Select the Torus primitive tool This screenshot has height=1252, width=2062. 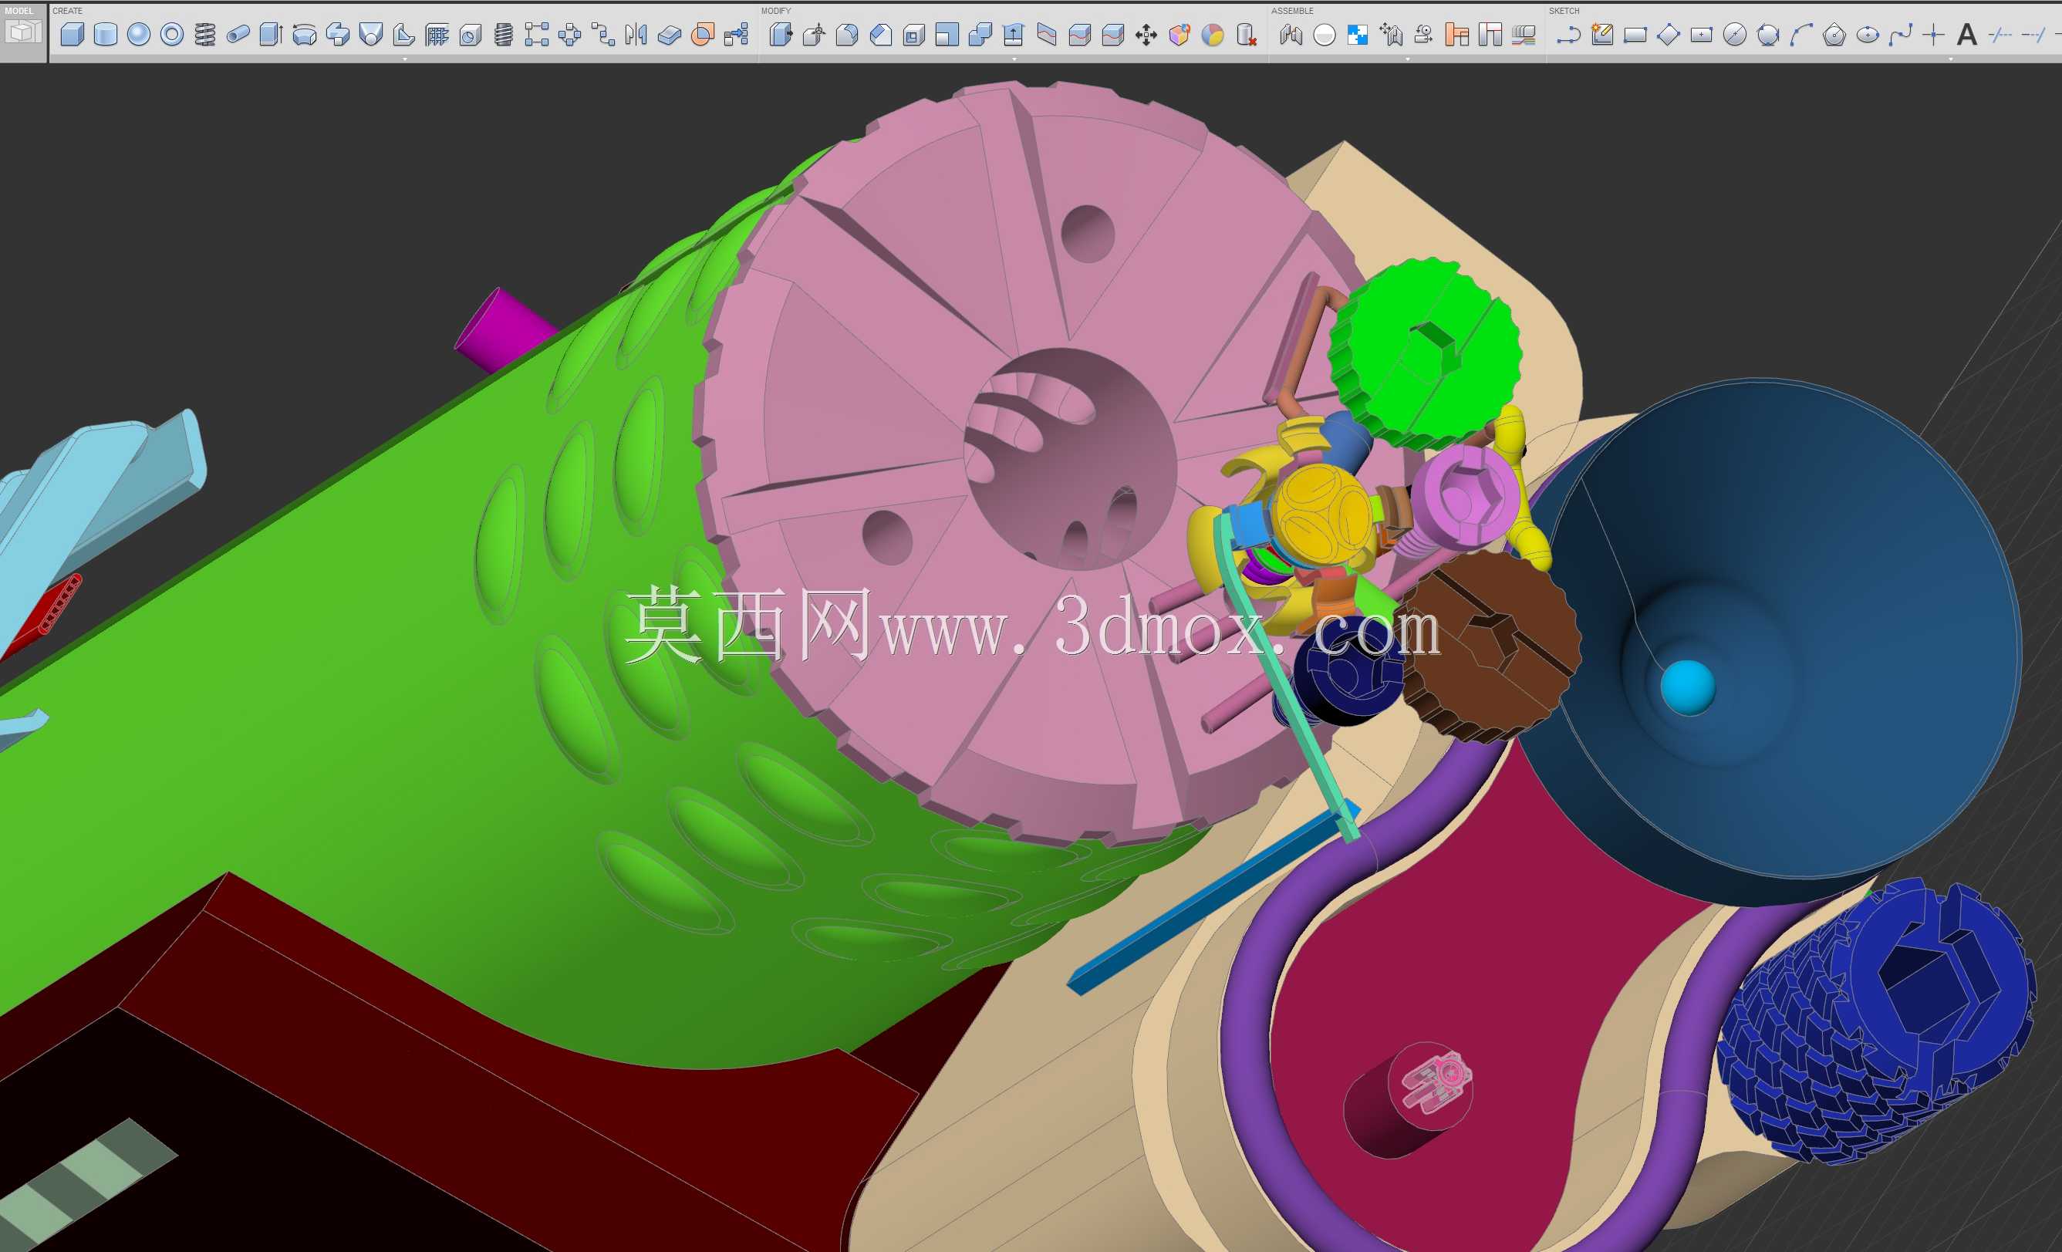171,34
